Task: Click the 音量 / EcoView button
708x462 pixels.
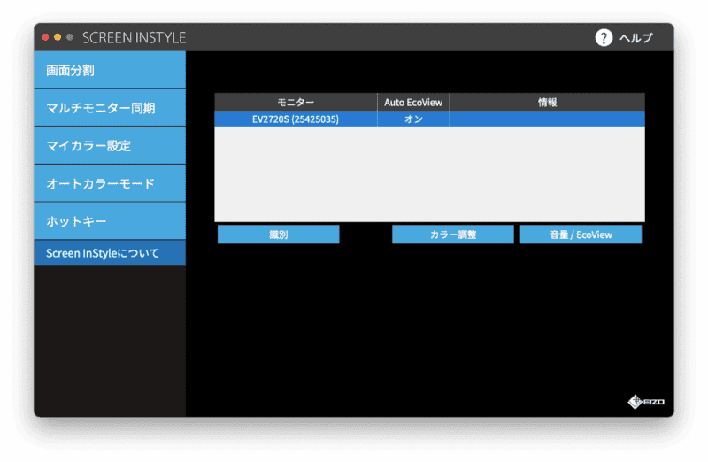Action: click(x=581, y=235)
